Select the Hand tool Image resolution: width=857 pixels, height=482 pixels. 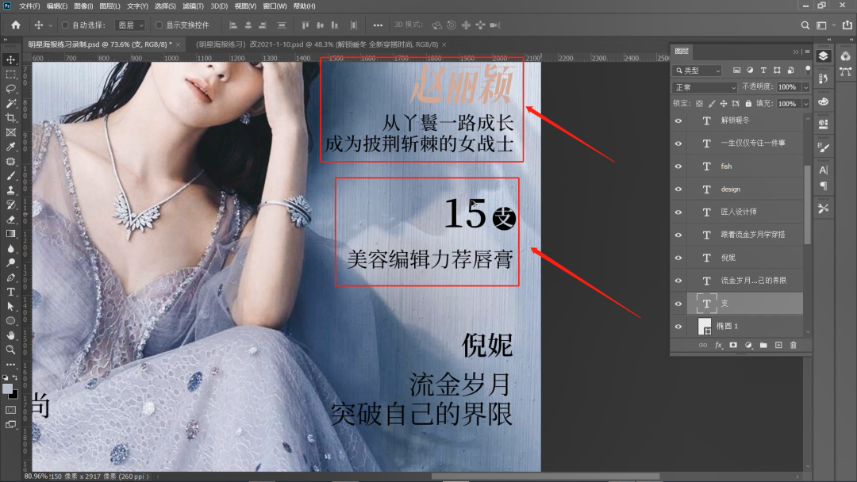[10, 335]
